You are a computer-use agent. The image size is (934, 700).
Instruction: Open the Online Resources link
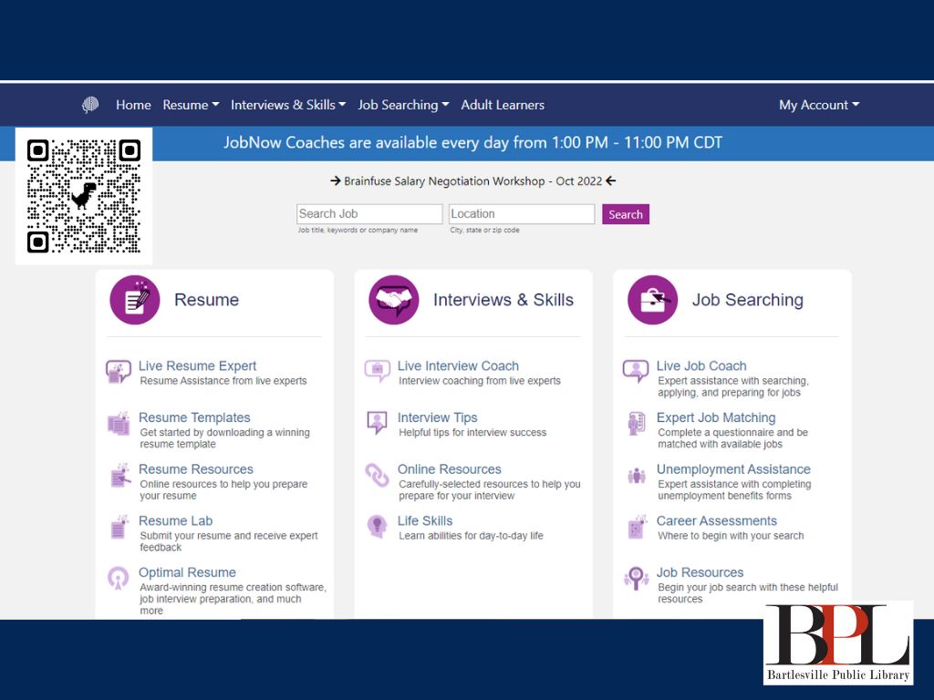(449, 469)
